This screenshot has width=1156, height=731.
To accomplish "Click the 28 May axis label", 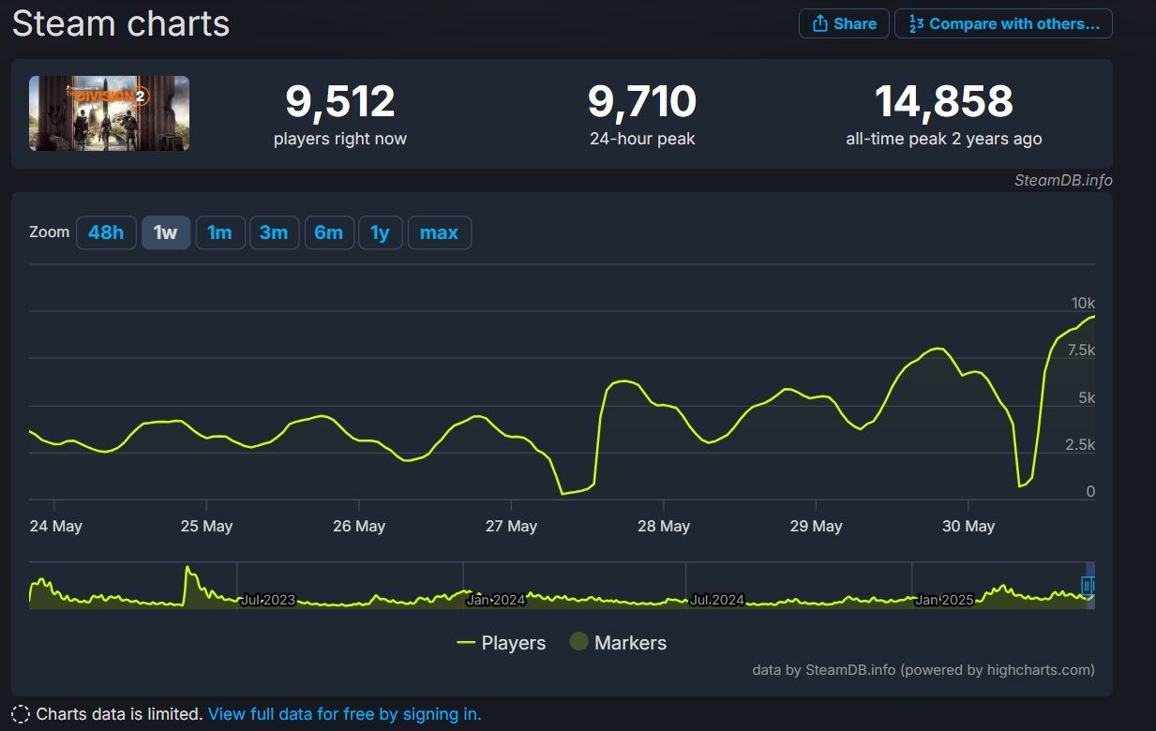I will [x=664, y=527].
